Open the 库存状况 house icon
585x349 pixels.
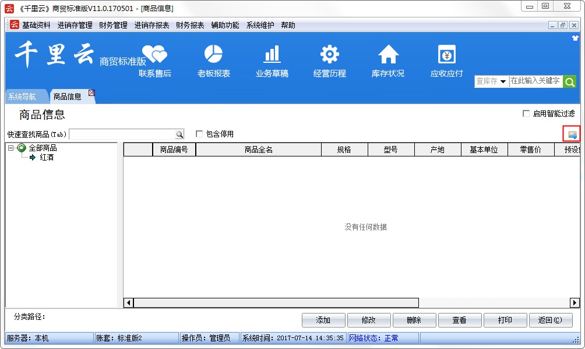click(x=388, y=55)
